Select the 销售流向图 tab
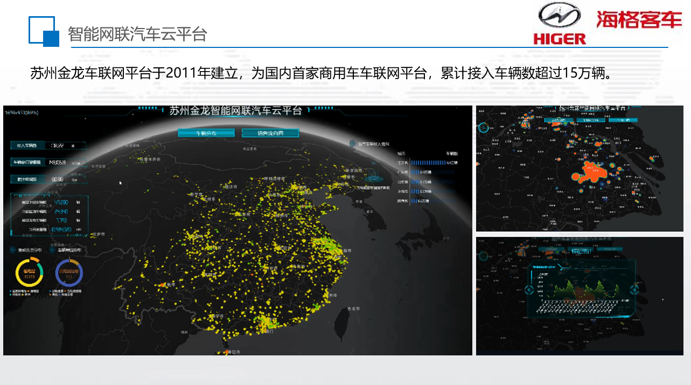The width and height of the screenshot is (691, 385). point(270,133)
